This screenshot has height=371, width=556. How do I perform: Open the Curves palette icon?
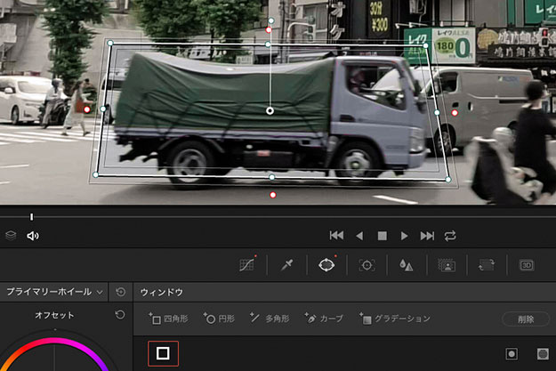click(249, 265)
